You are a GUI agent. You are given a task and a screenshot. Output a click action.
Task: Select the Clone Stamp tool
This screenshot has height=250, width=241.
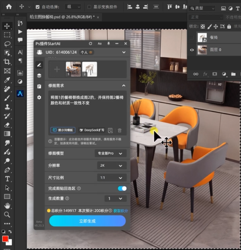7,107
